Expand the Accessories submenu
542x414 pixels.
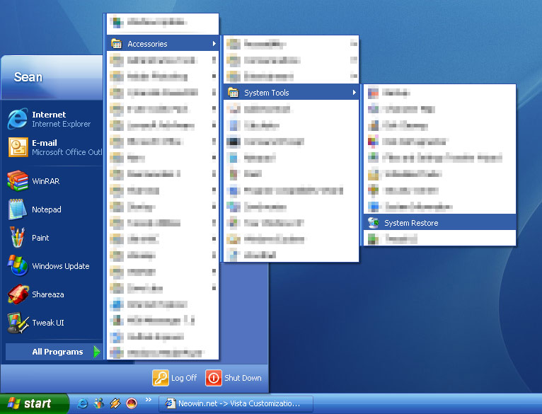click(x=163, y=44)
